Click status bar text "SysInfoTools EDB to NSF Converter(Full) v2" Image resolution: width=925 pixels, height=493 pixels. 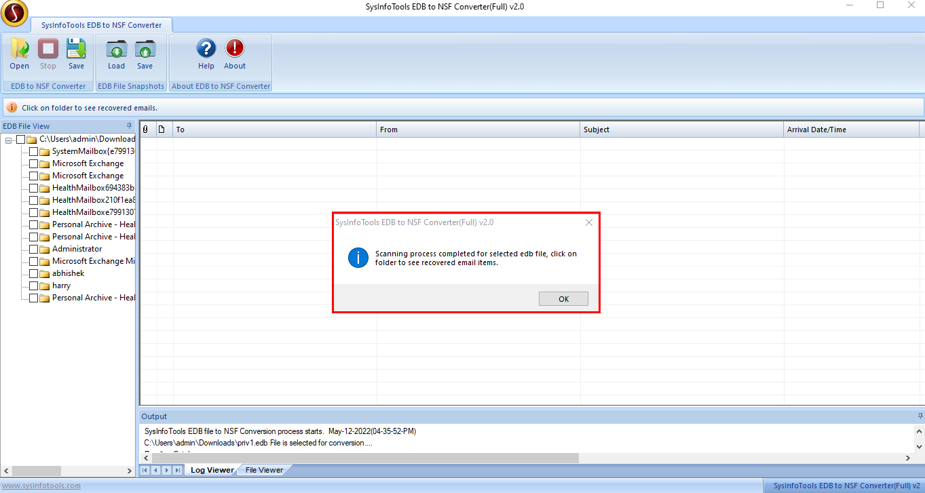click(x=848, y=486)
